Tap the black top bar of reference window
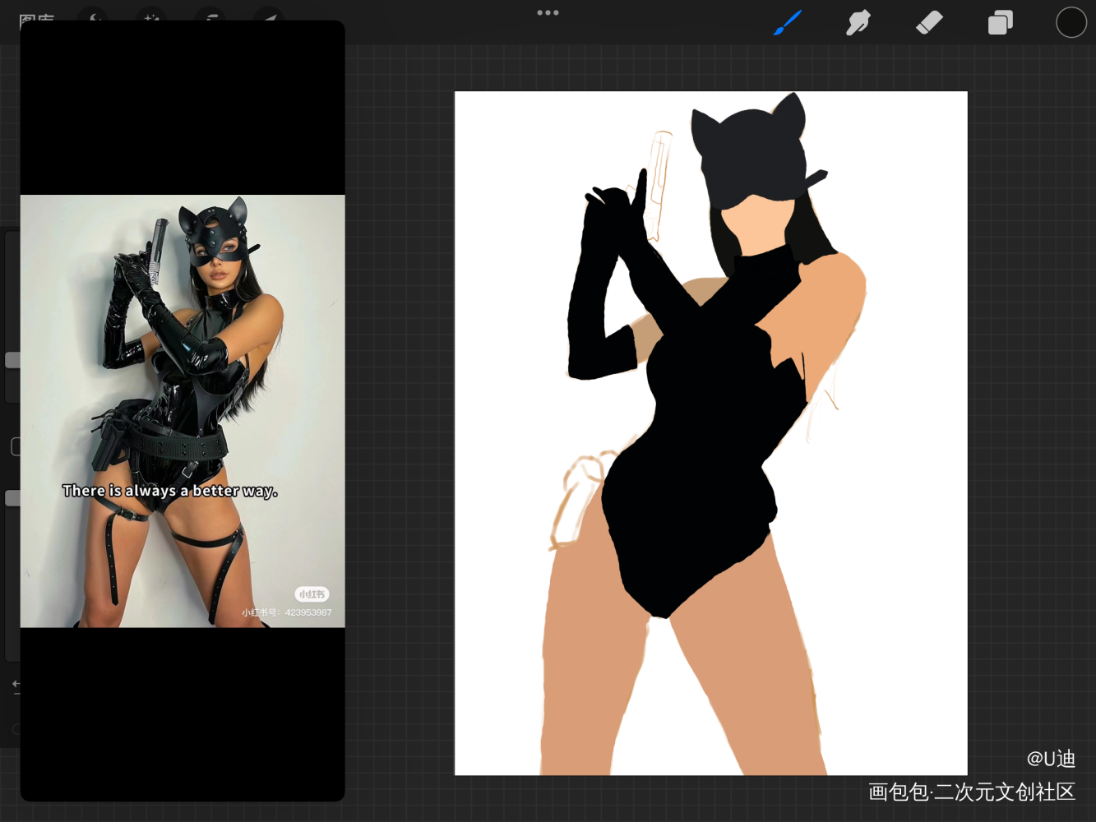 coord(183,107)
